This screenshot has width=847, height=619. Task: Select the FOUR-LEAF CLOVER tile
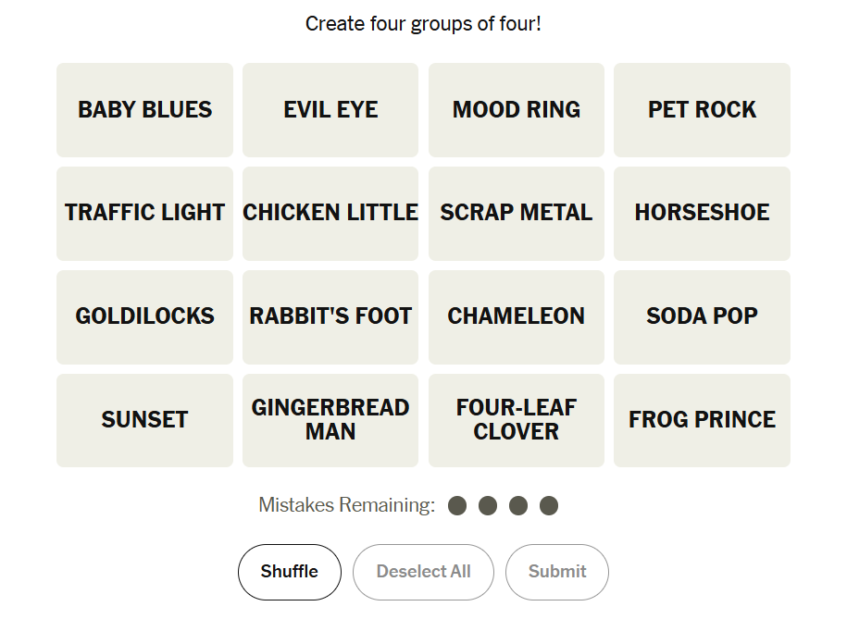point(516,420)
